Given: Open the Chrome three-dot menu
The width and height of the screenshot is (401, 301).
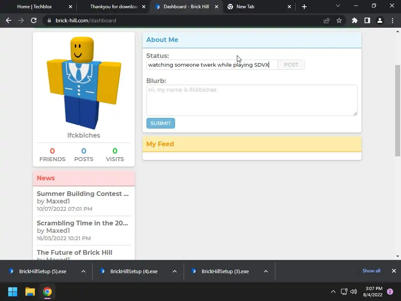Looking at the screenshot, I should (392, 20).
